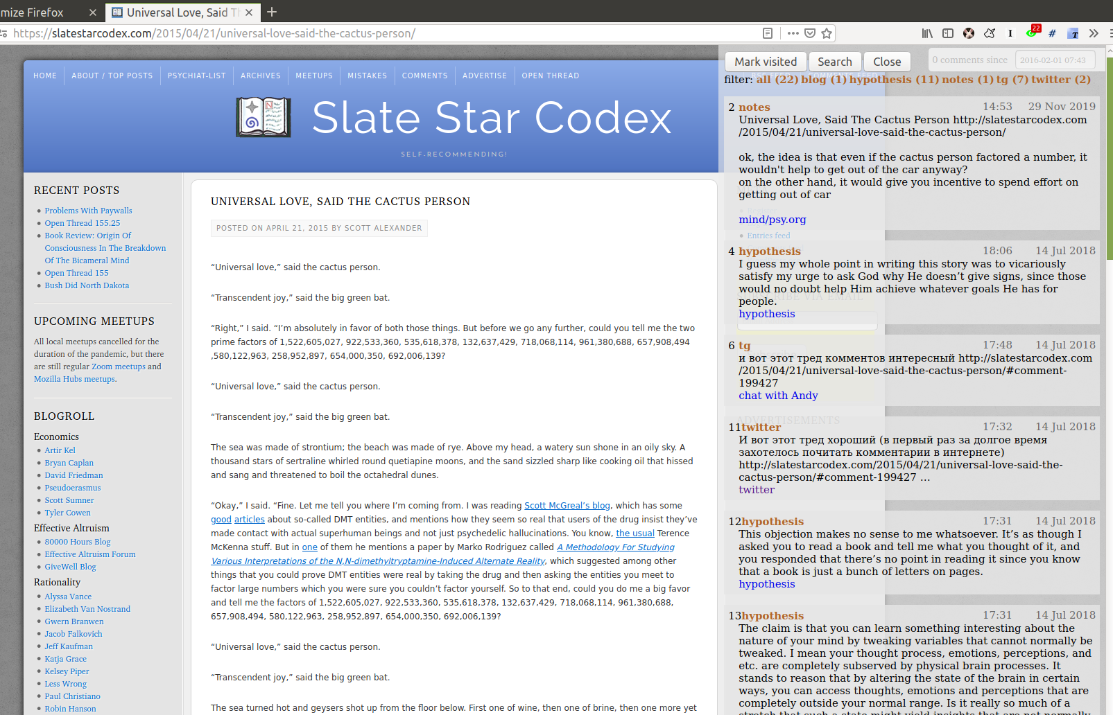The height and width of the screenshot is (715, 1113).
Task: Click the blue 'T' extension icon
Action: click(1073, 33)
